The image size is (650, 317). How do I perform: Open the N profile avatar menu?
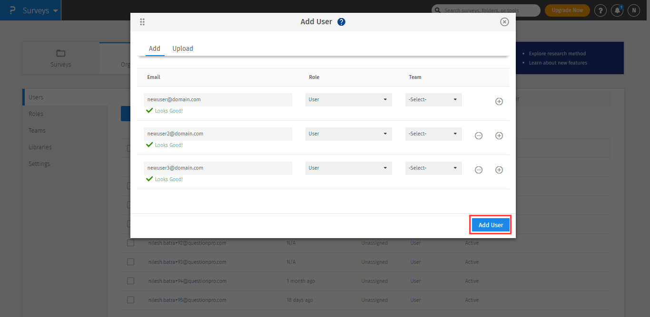(634, 10)
